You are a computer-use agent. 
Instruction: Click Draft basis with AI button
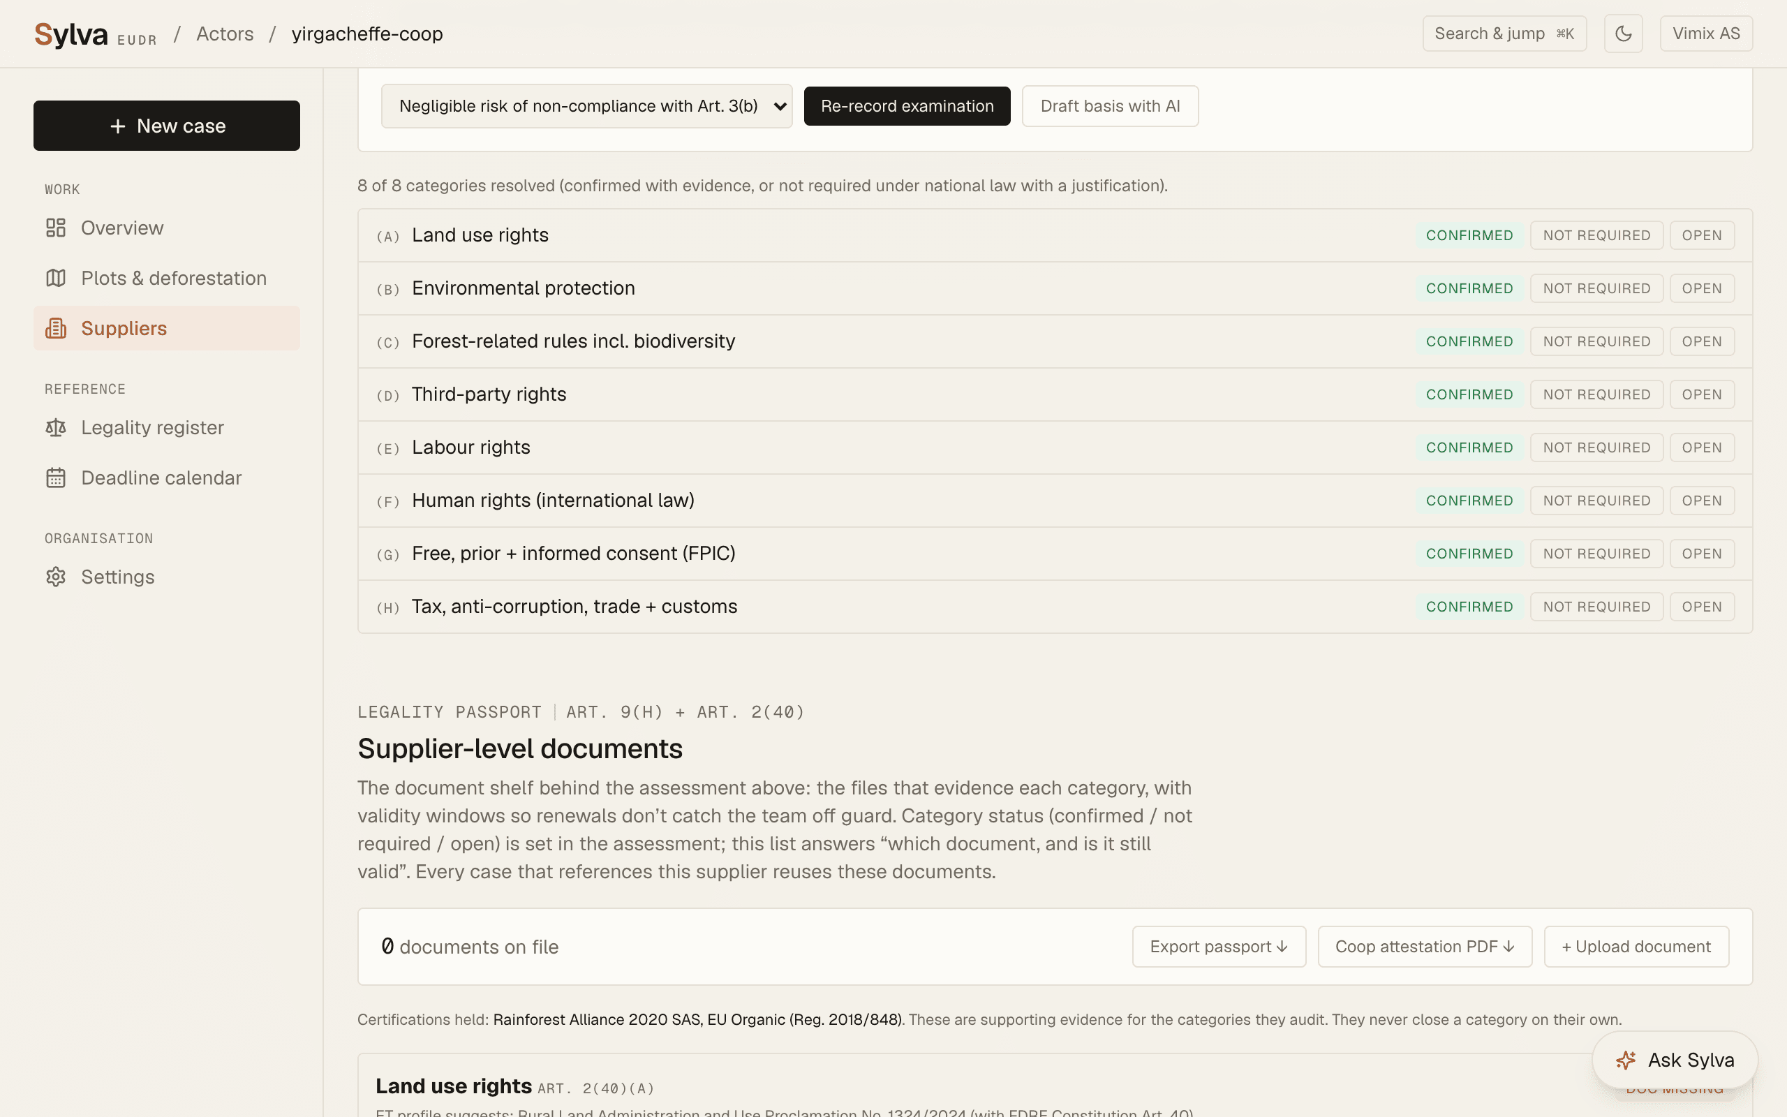click(1110, 106)
